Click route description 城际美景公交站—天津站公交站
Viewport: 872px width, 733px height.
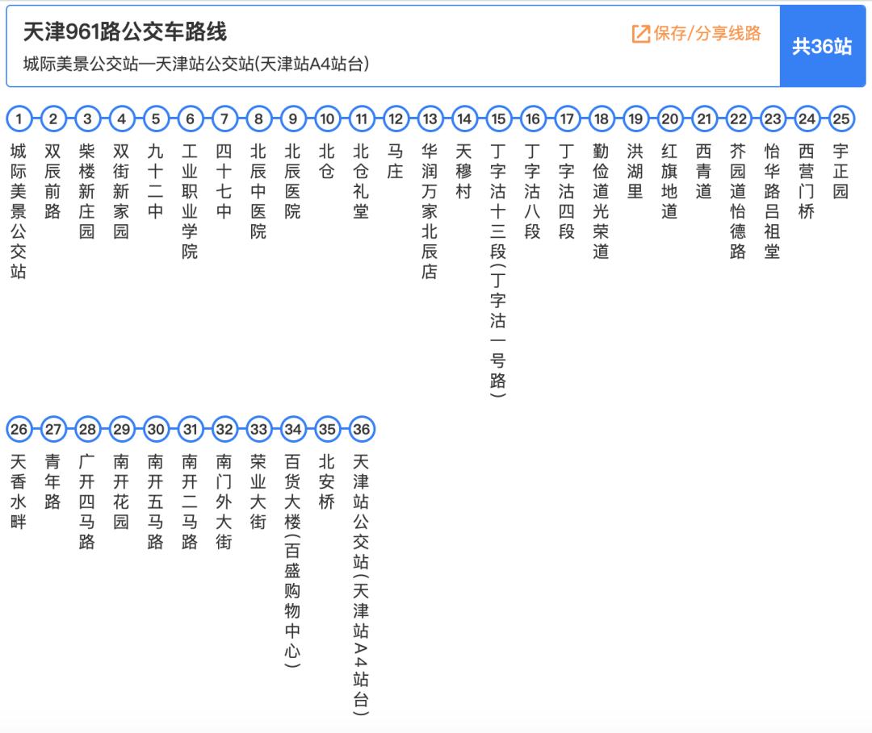point(195,64)
